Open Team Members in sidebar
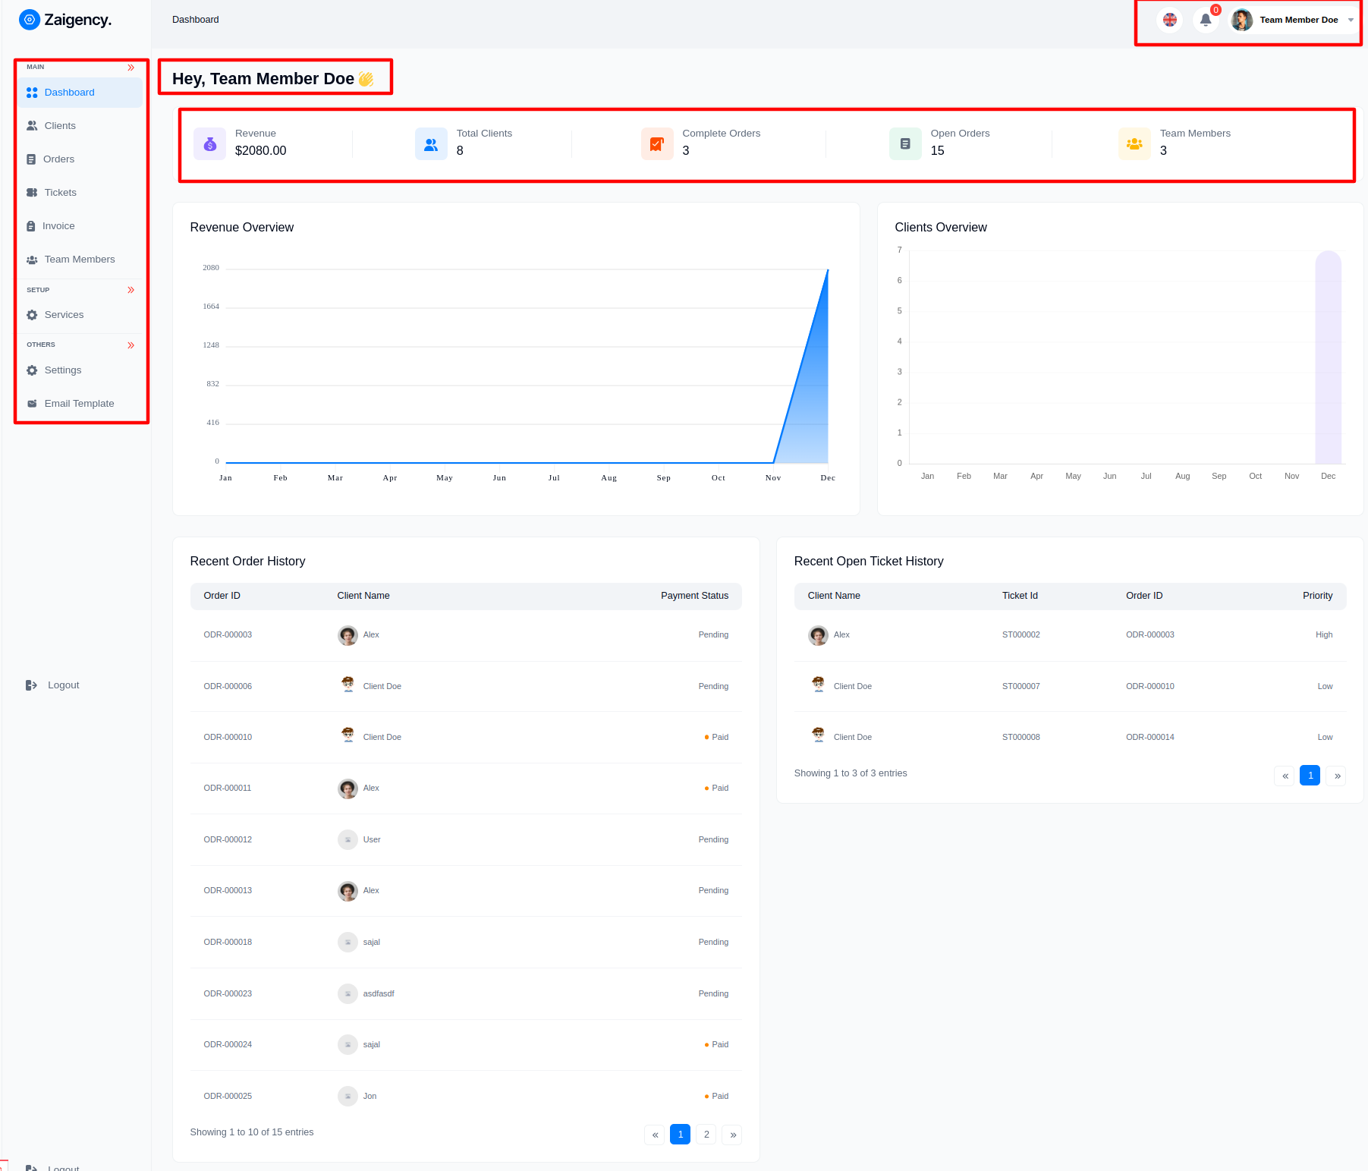This screenshot has width=1368, height=1171. pyautogui.click(x=80, y=260)
